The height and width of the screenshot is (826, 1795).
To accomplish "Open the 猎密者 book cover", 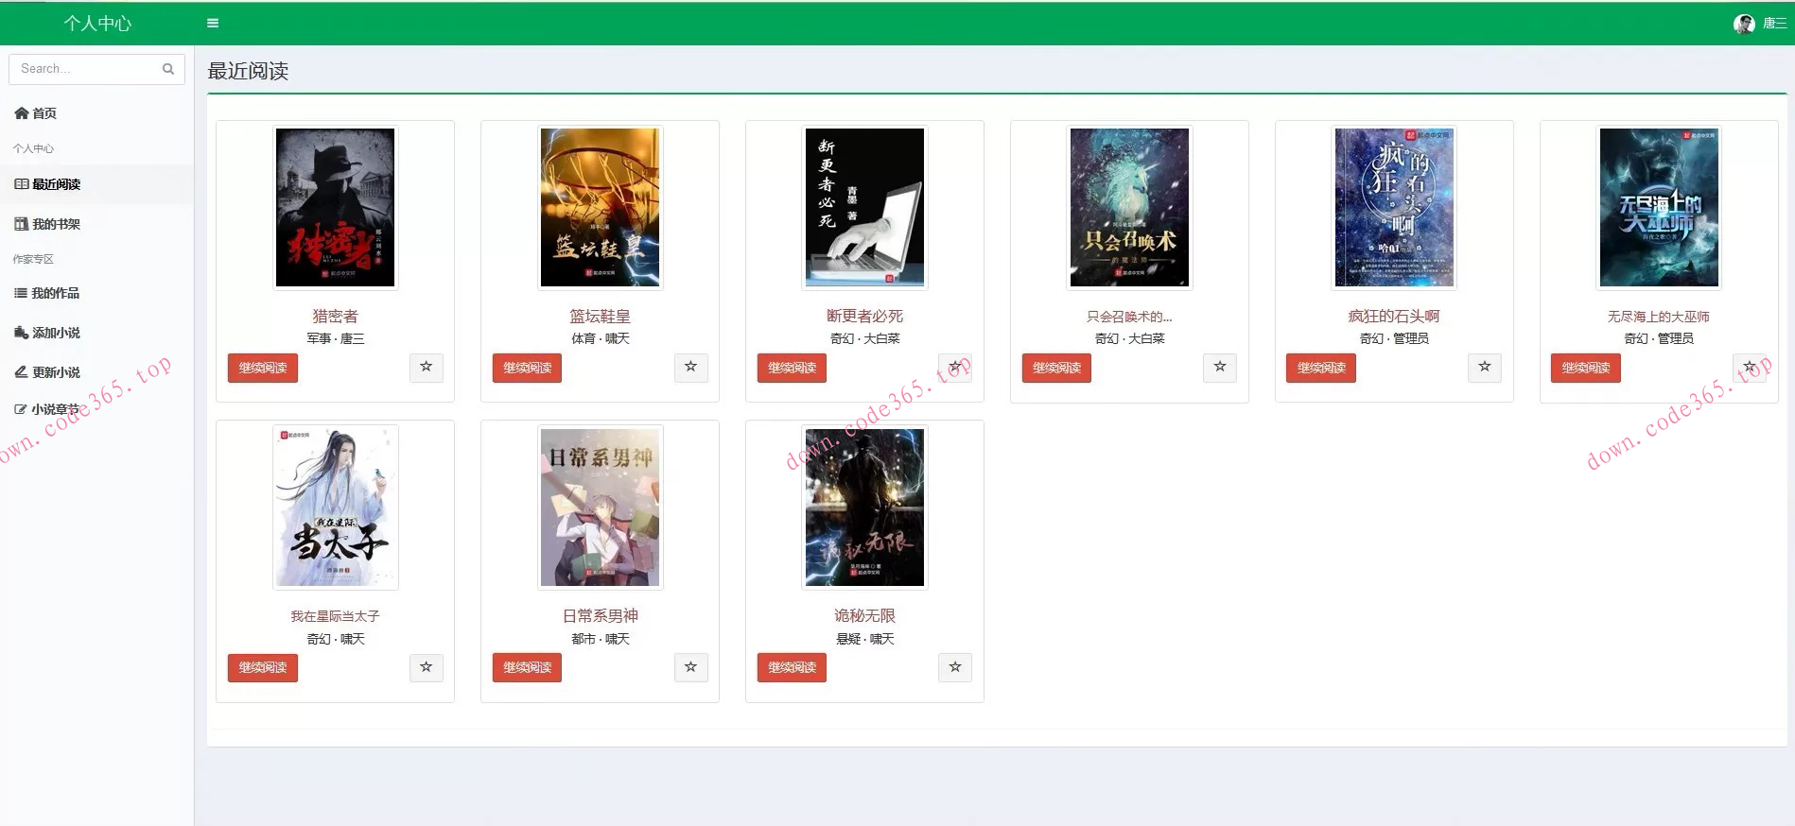I will point(336,207).
